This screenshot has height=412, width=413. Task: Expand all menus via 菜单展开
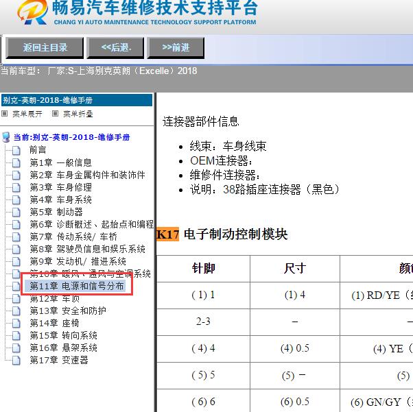(27, 114)
